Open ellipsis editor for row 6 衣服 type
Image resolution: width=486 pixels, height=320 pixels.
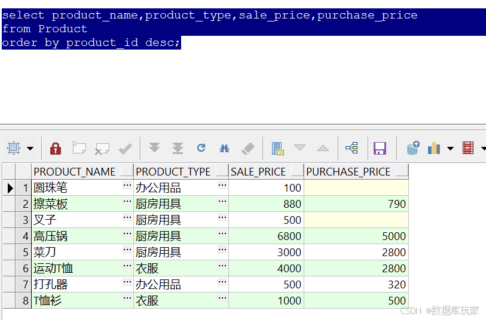pyautogui.click(x=222, y=266)
